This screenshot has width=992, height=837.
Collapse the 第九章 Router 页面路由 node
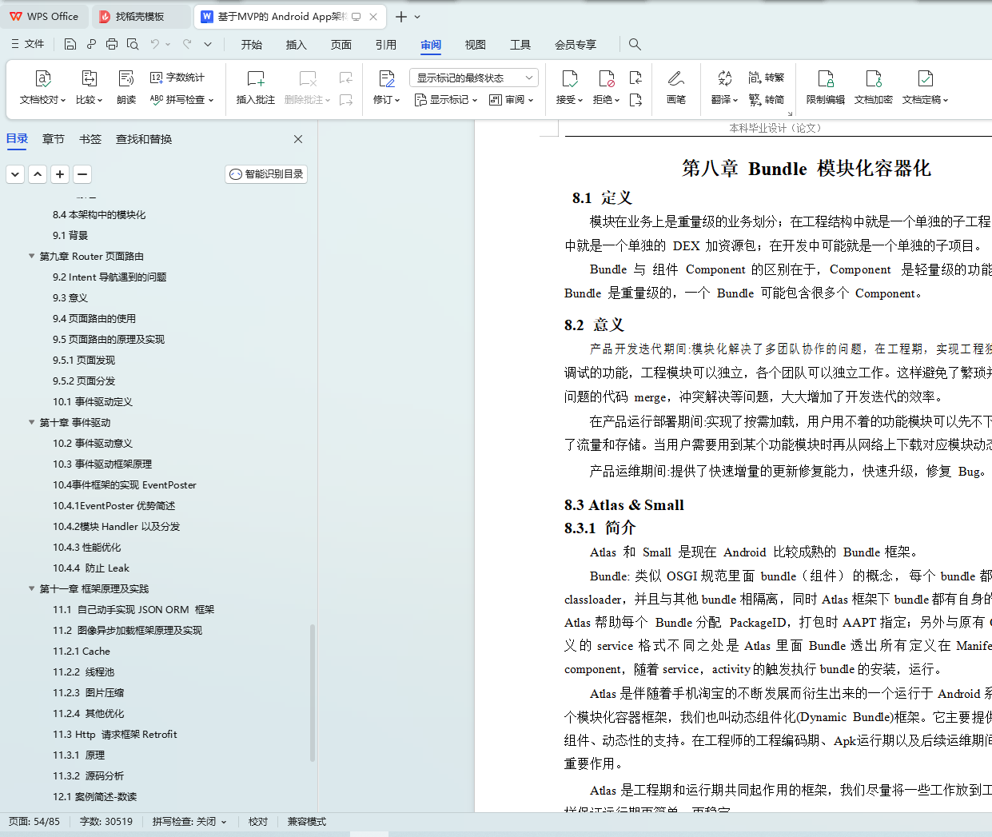point(32,256)
